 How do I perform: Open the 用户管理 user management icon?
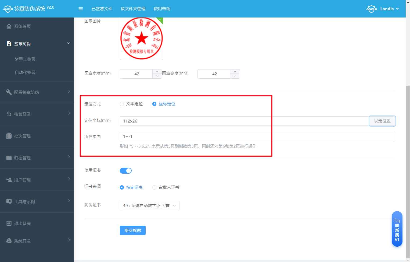click(9, 180)
